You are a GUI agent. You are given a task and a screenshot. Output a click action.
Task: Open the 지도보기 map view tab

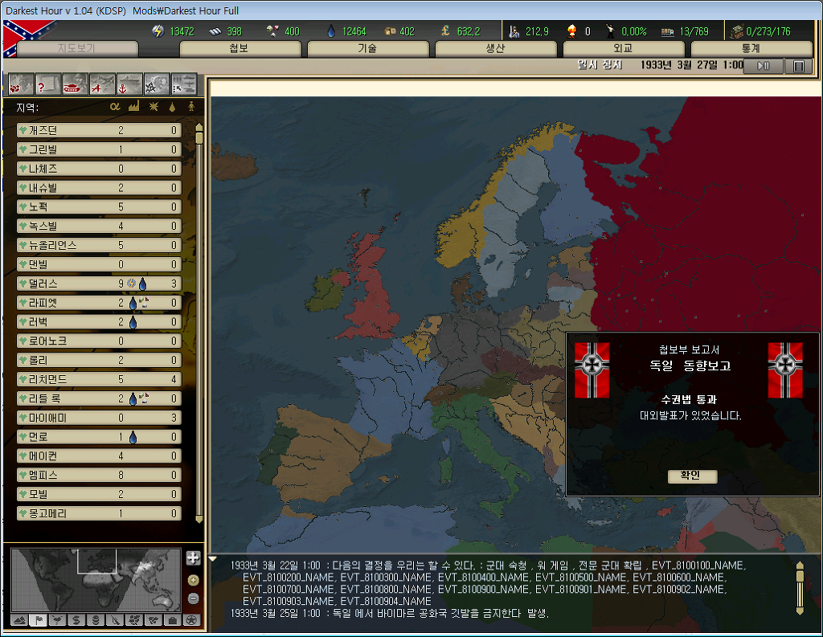click(77, 49)
